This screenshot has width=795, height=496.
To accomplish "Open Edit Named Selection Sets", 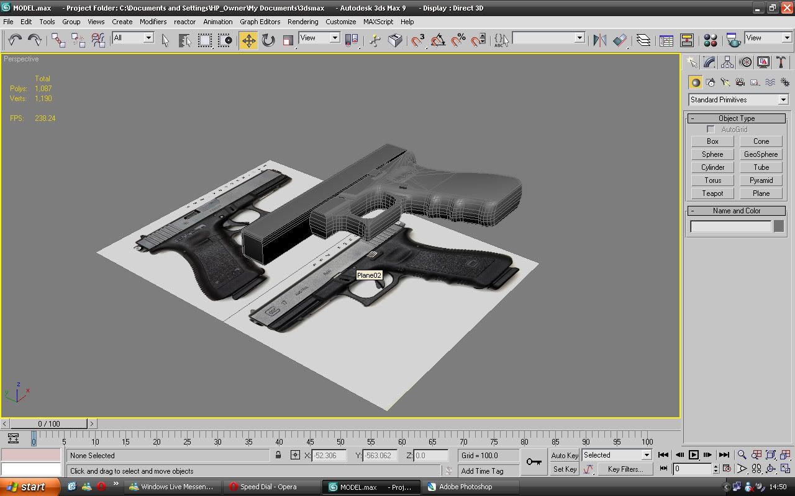I will [501, 40].
